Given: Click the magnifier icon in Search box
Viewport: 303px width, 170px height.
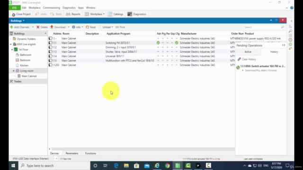Looking at the screenshot, I should click(x=283, y=27).
